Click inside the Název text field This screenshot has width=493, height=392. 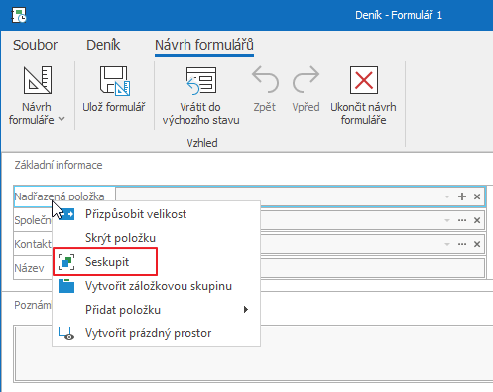point(373,268)
